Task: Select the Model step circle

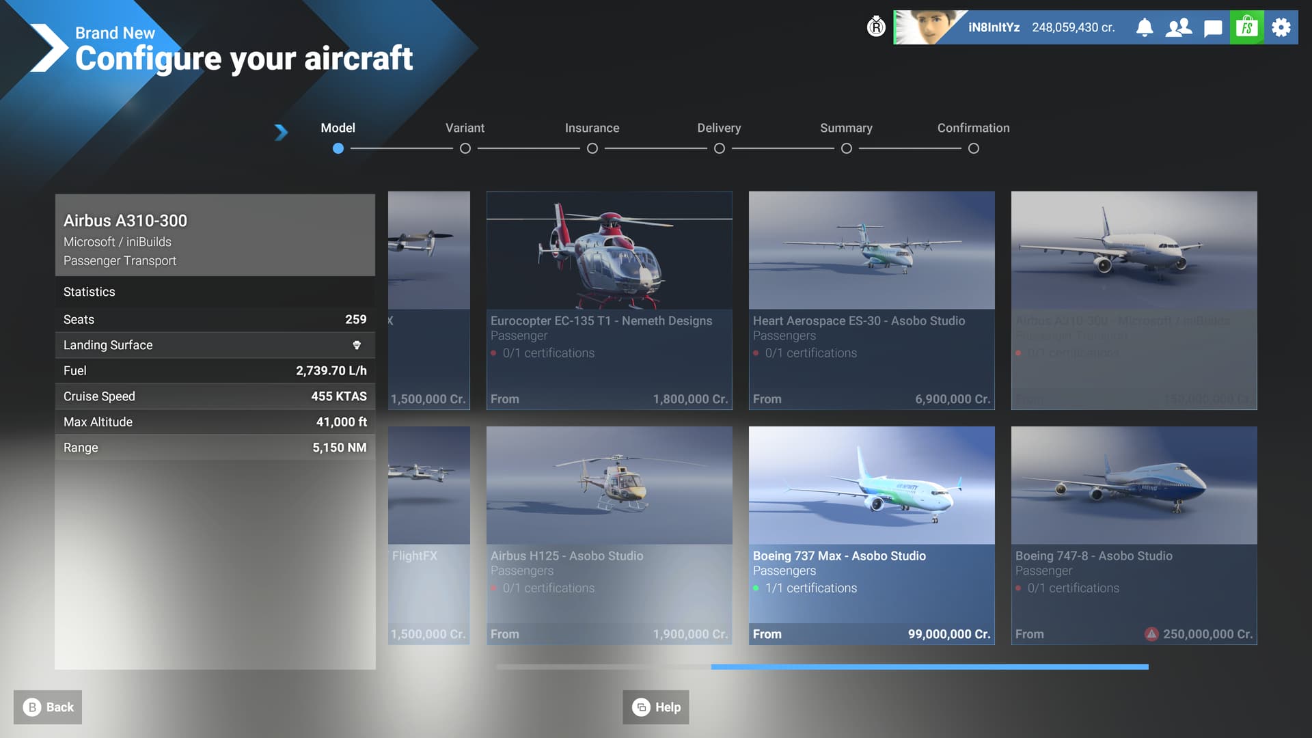Action: pyautogui.click(x=338, y=148)
